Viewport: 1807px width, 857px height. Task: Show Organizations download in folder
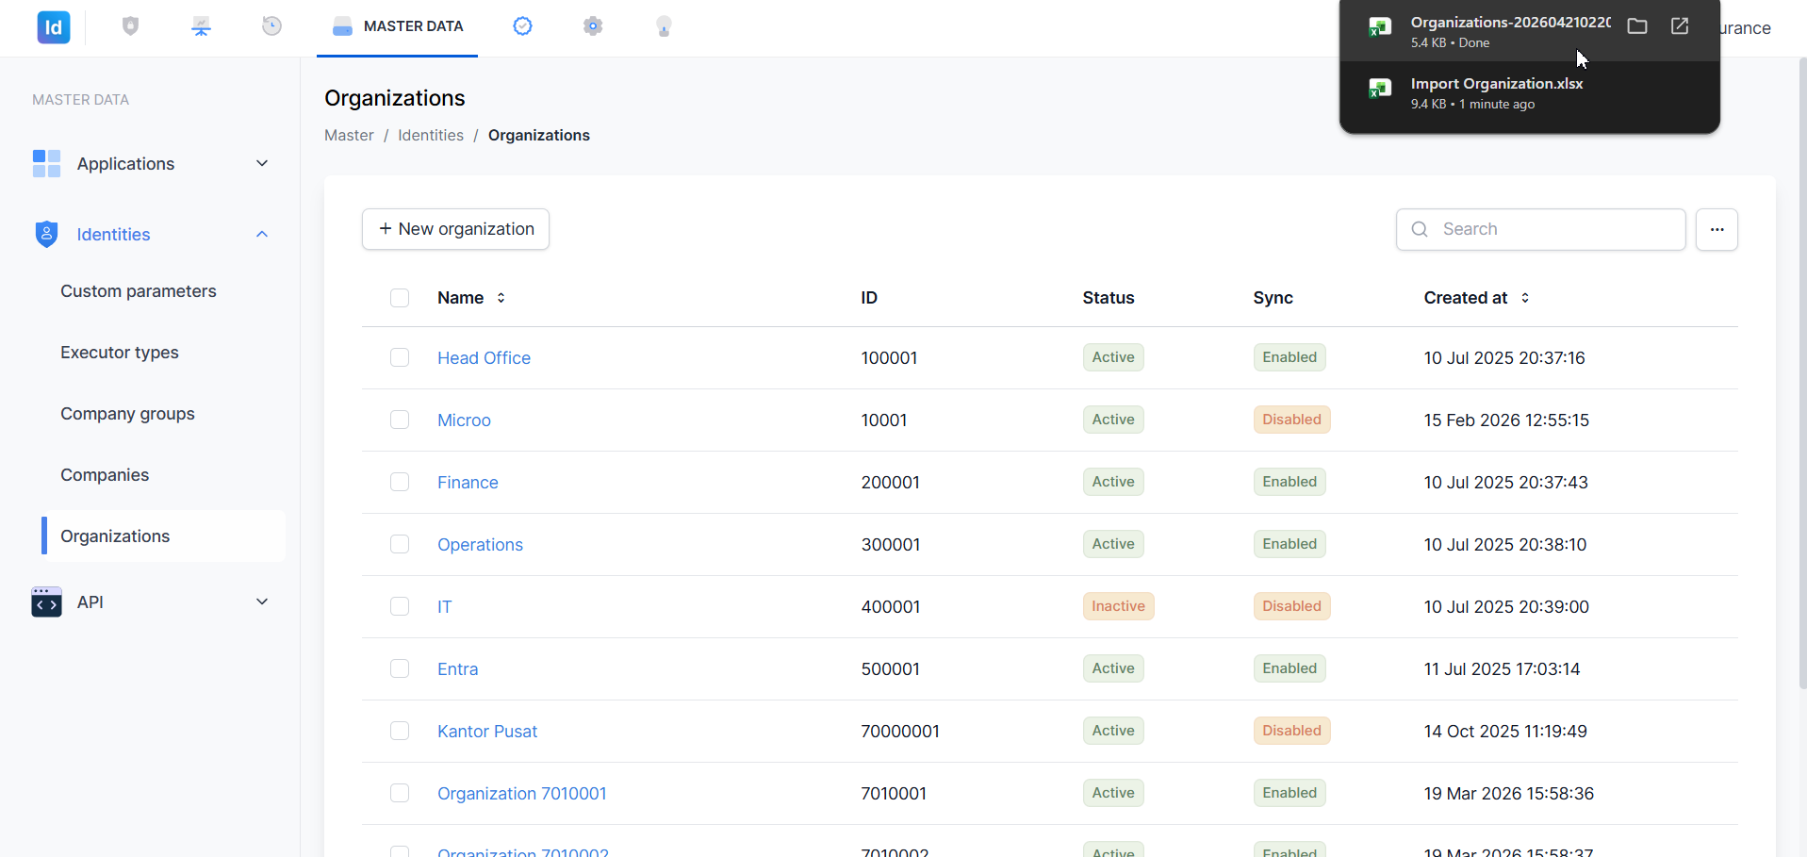pyautogui.click(x=1637, y=26)
